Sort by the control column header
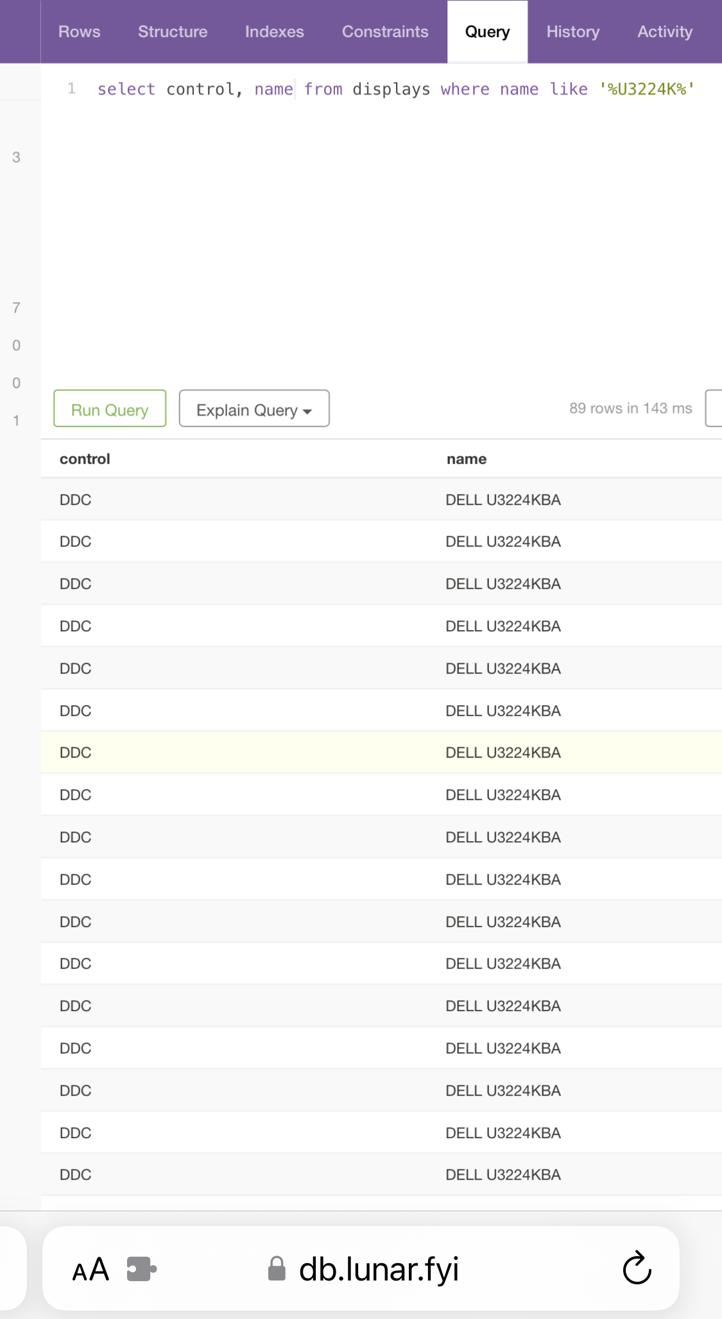 (x=85, y=459)
